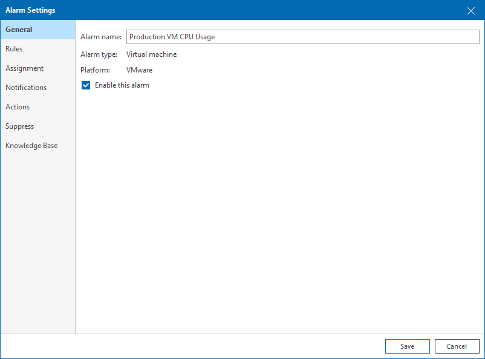This screenshot has height=359, width=485.
Task: Click the Alarm type label
Action: pos(99,54)
